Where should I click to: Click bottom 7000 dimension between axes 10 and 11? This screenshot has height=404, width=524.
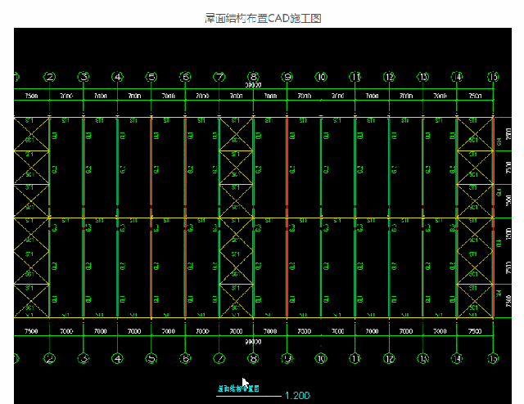(x=338, y=332)
